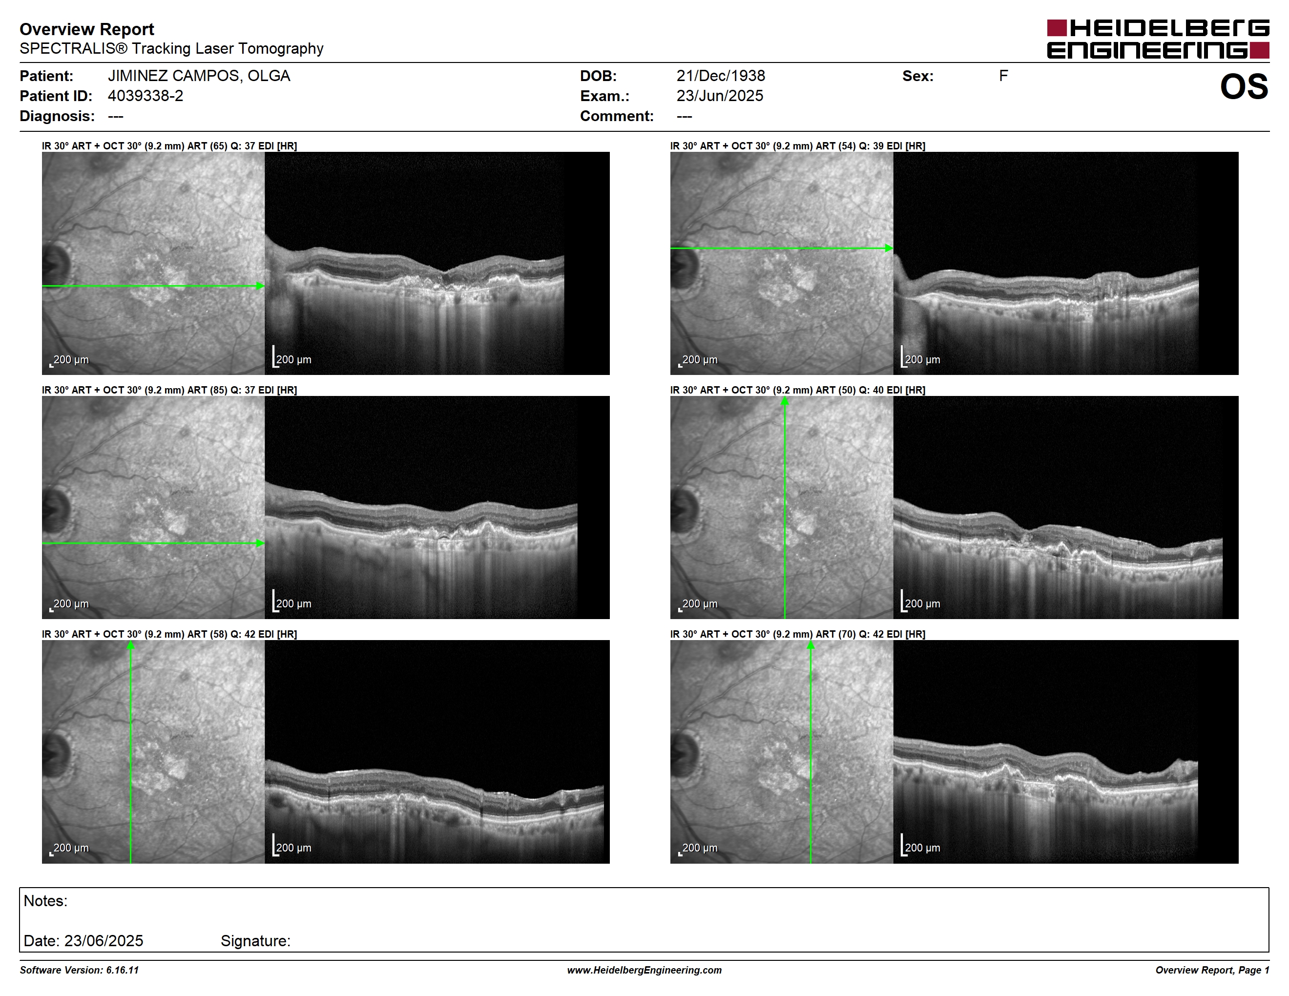Image resolution: width=1289 pixels, height=996 pixels.
Task: Select the 'Overview Report' title
Action: (87, 29)
